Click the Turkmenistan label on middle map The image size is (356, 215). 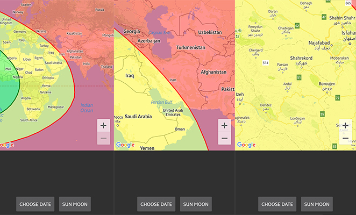pyautogui.click(x=191, y=47)
